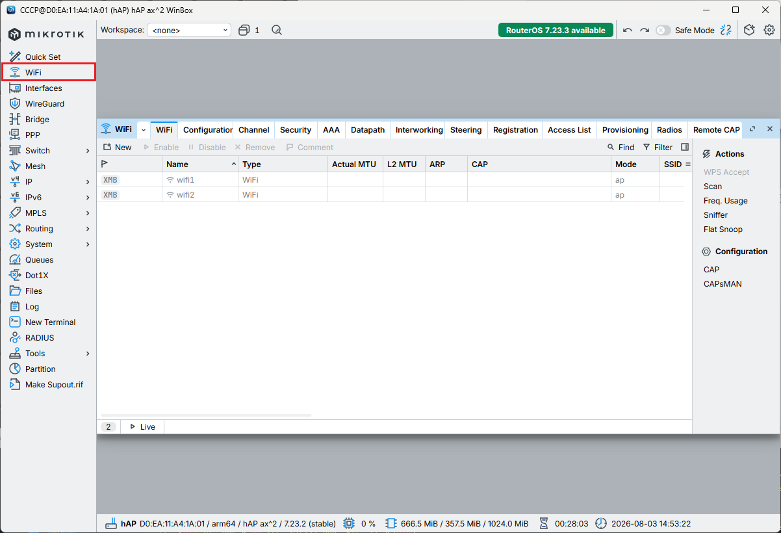Open CAPsMAN configuration
Screen dimensions: 781x533
pyautogui.click(x=723, y=283)
